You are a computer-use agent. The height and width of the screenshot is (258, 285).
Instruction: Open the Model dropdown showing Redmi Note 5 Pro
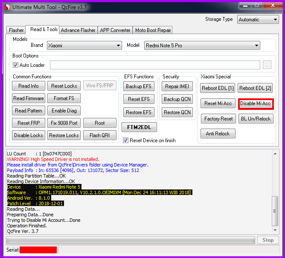click(x=202, y=46)
